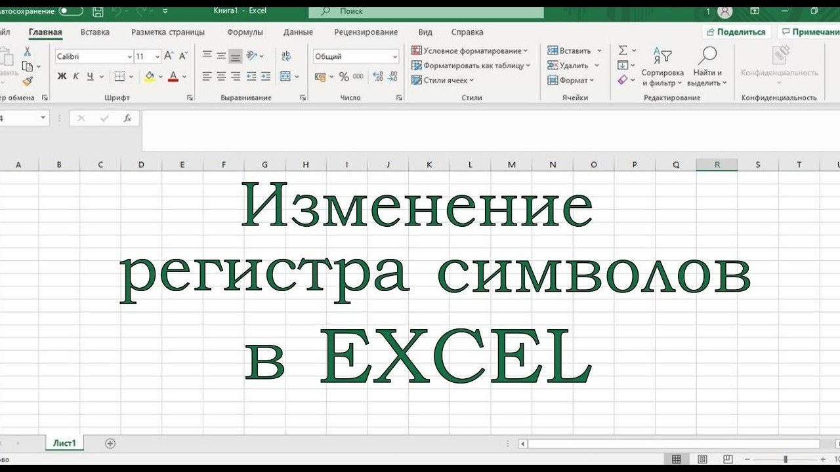Align text to middle vertically
Viewport: 840px width, 472px height.
[x=221, y=56]
